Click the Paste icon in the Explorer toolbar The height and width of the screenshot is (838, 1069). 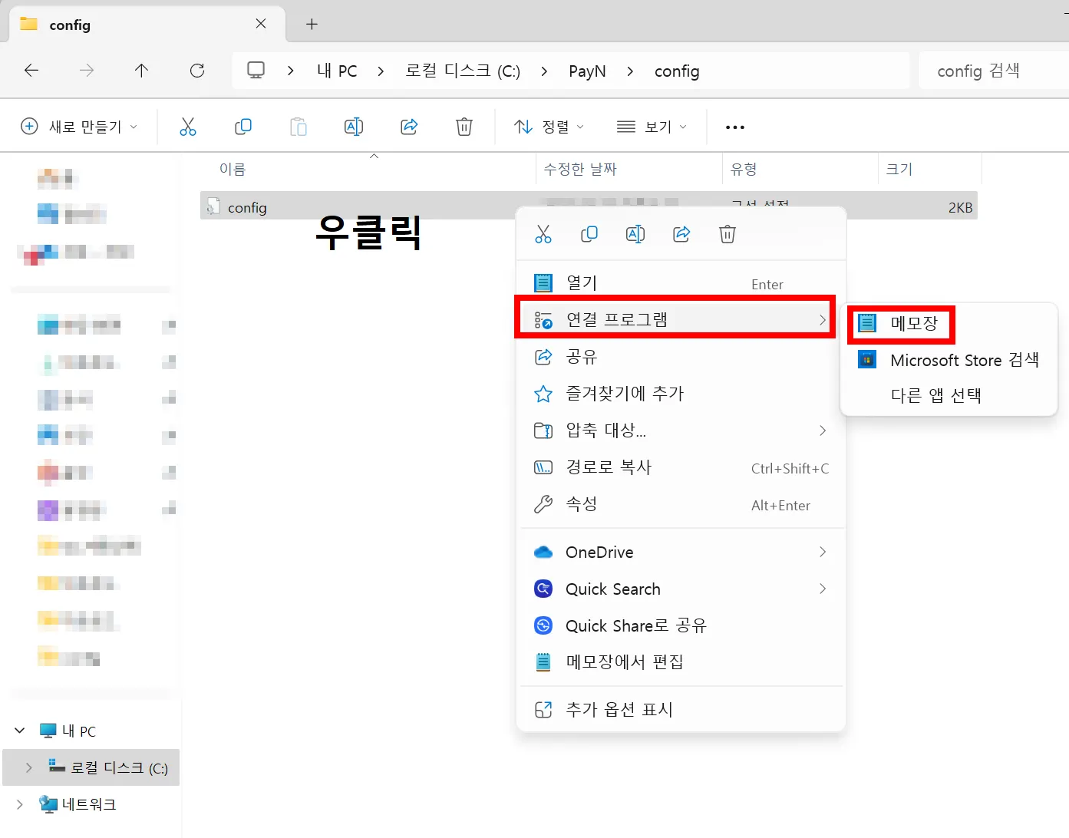click(x=299, y=127)
